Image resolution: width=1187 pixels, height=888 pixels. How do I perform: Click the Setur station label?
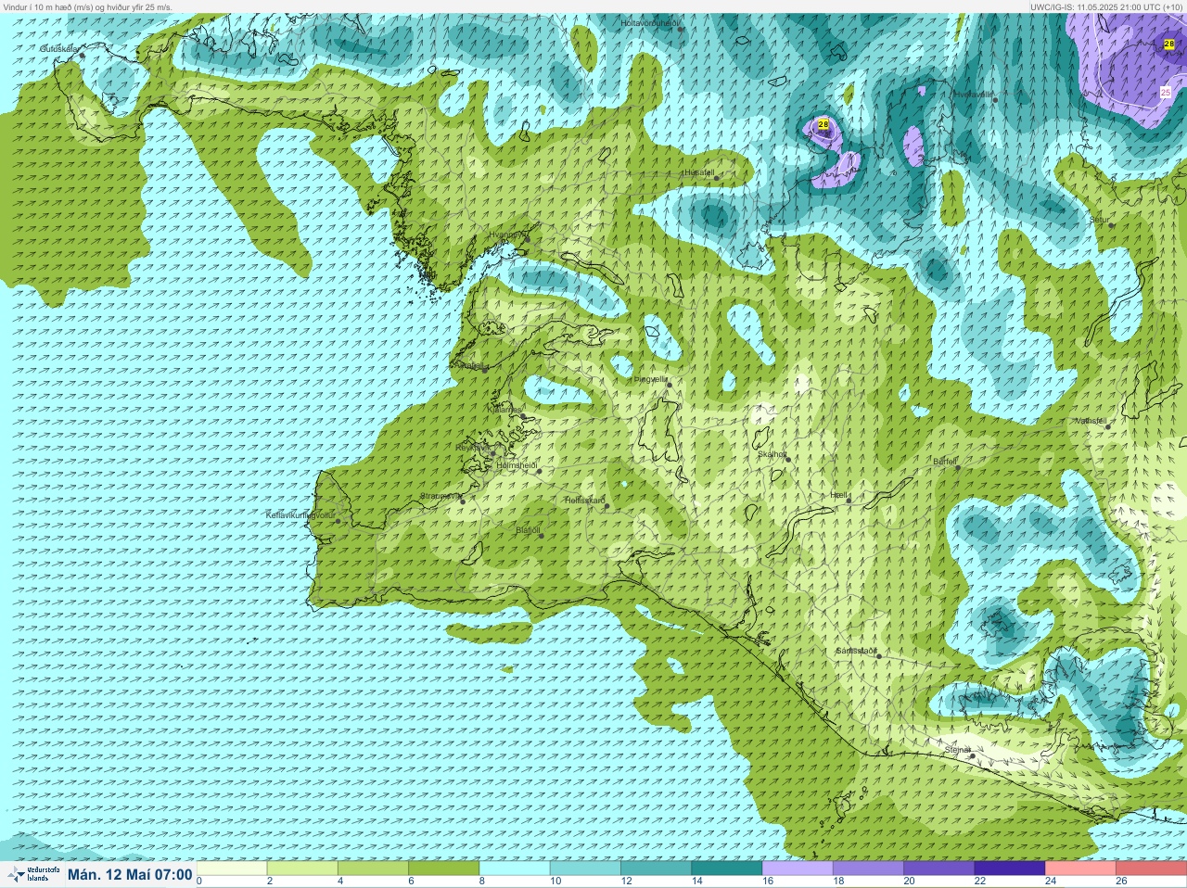click(1100, 220)
